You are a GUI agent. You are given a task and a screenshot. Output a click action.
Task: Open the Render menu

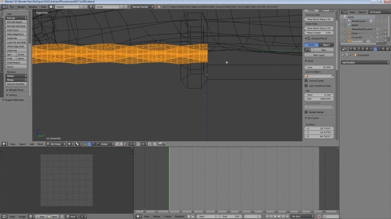21,7
